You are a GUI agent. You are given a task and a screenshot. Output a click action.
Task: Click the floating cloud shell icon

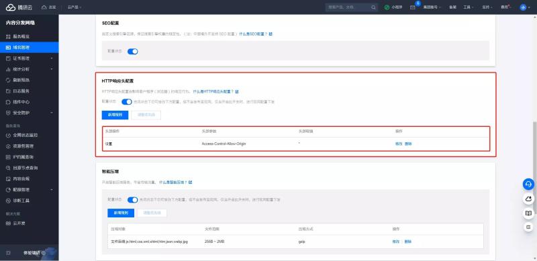pyautogui.click(x=528, y=199)
